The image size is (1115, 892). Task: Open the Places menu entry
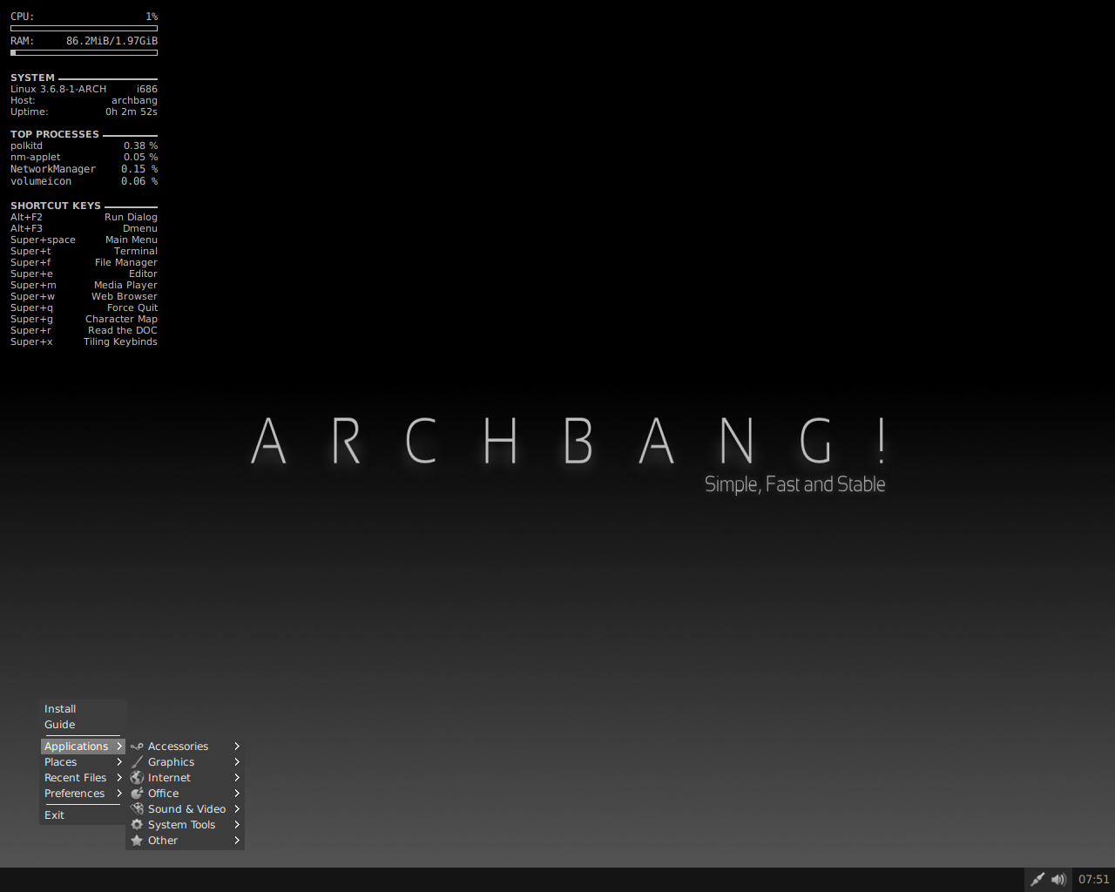coord(83,762)
